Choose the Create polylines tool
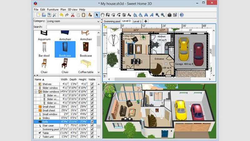This screenshot has height=141, width=250. (119, 15)
